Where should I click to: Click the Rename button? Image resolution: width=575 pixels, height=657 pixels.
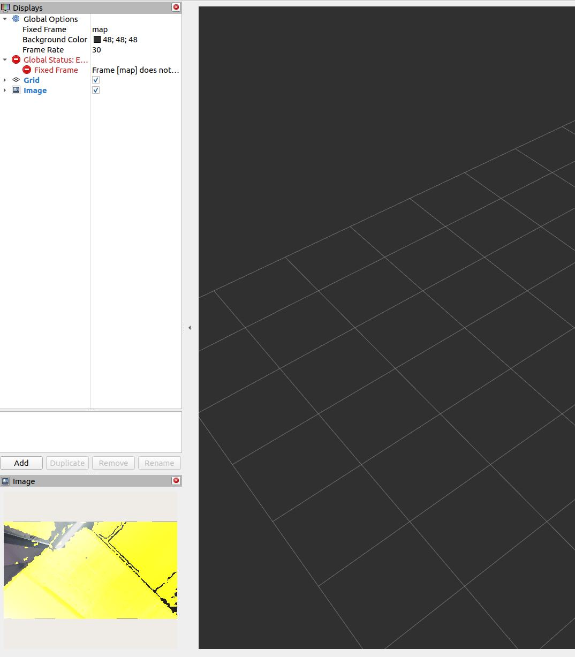[159, 463]
